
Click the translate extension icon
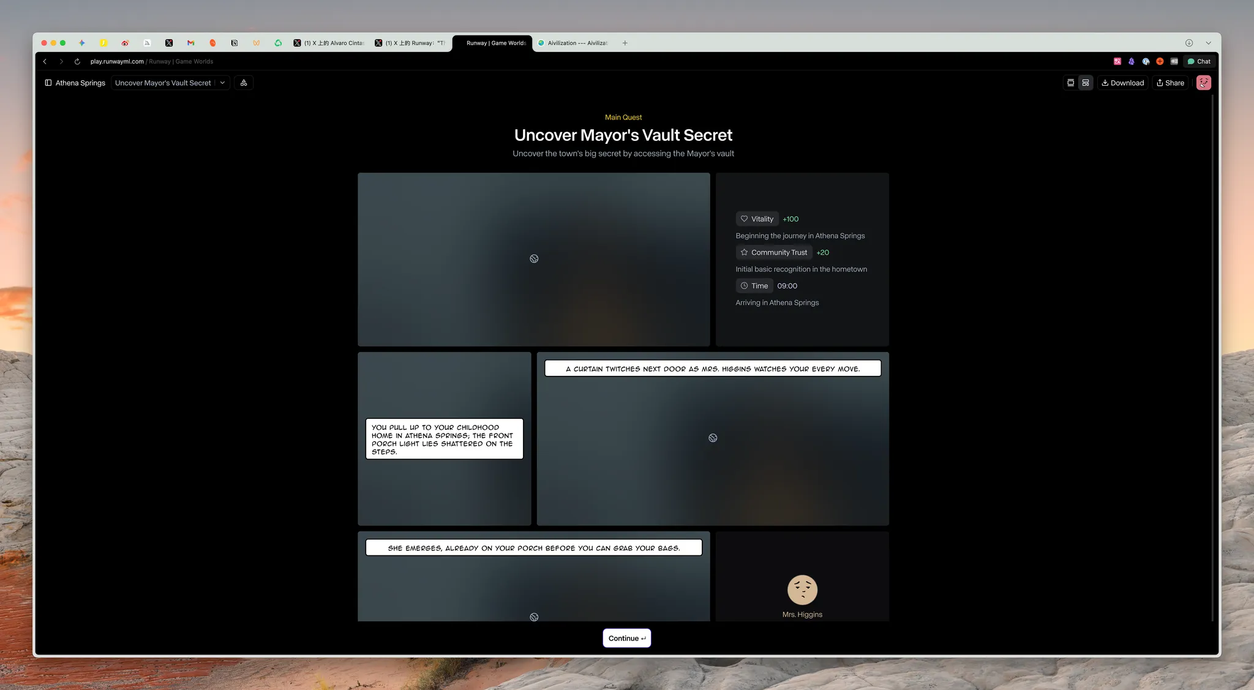[x=1117, y=61]
